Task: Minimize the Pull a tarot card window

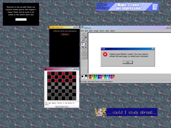Action: [x=74, y=27]
